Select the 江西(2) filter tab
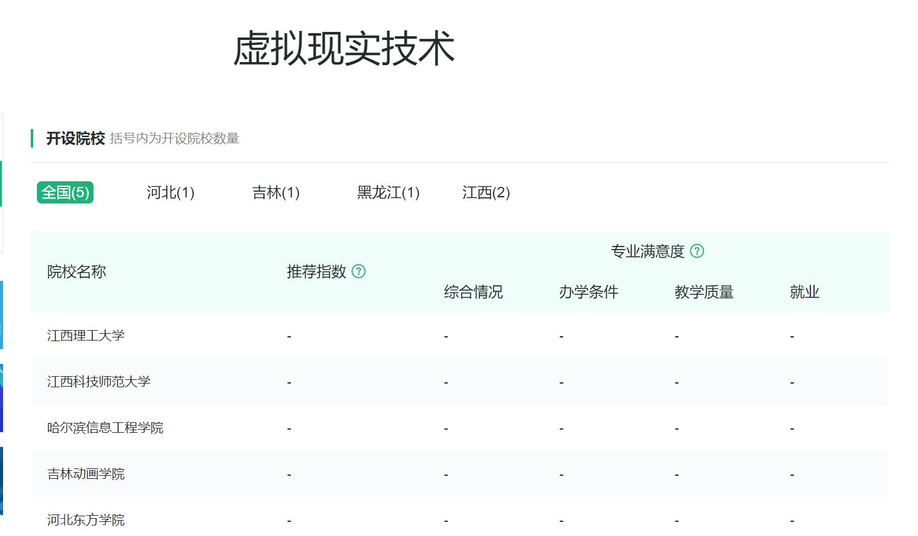 [485, 192]
